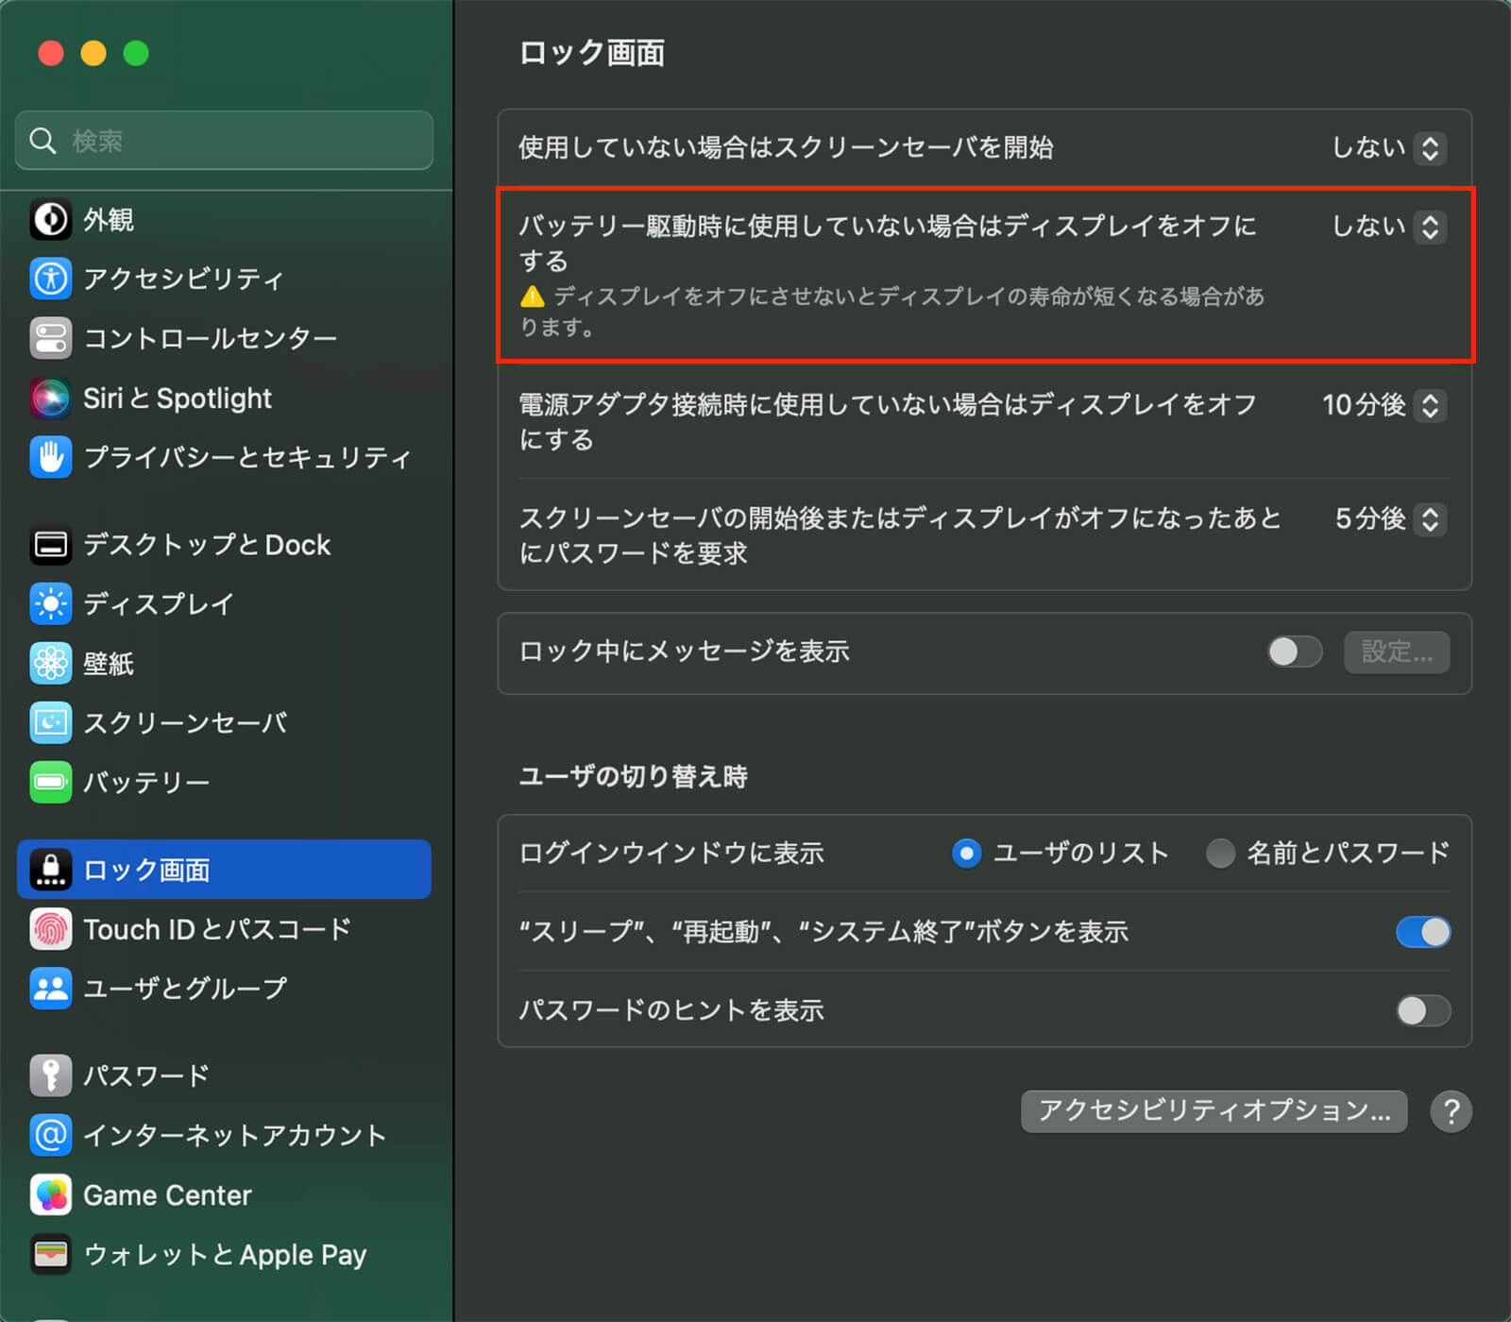Click the アクセシビリティ accessibility icon
Screen dimensions: 1511x1322
pos(50,279)
